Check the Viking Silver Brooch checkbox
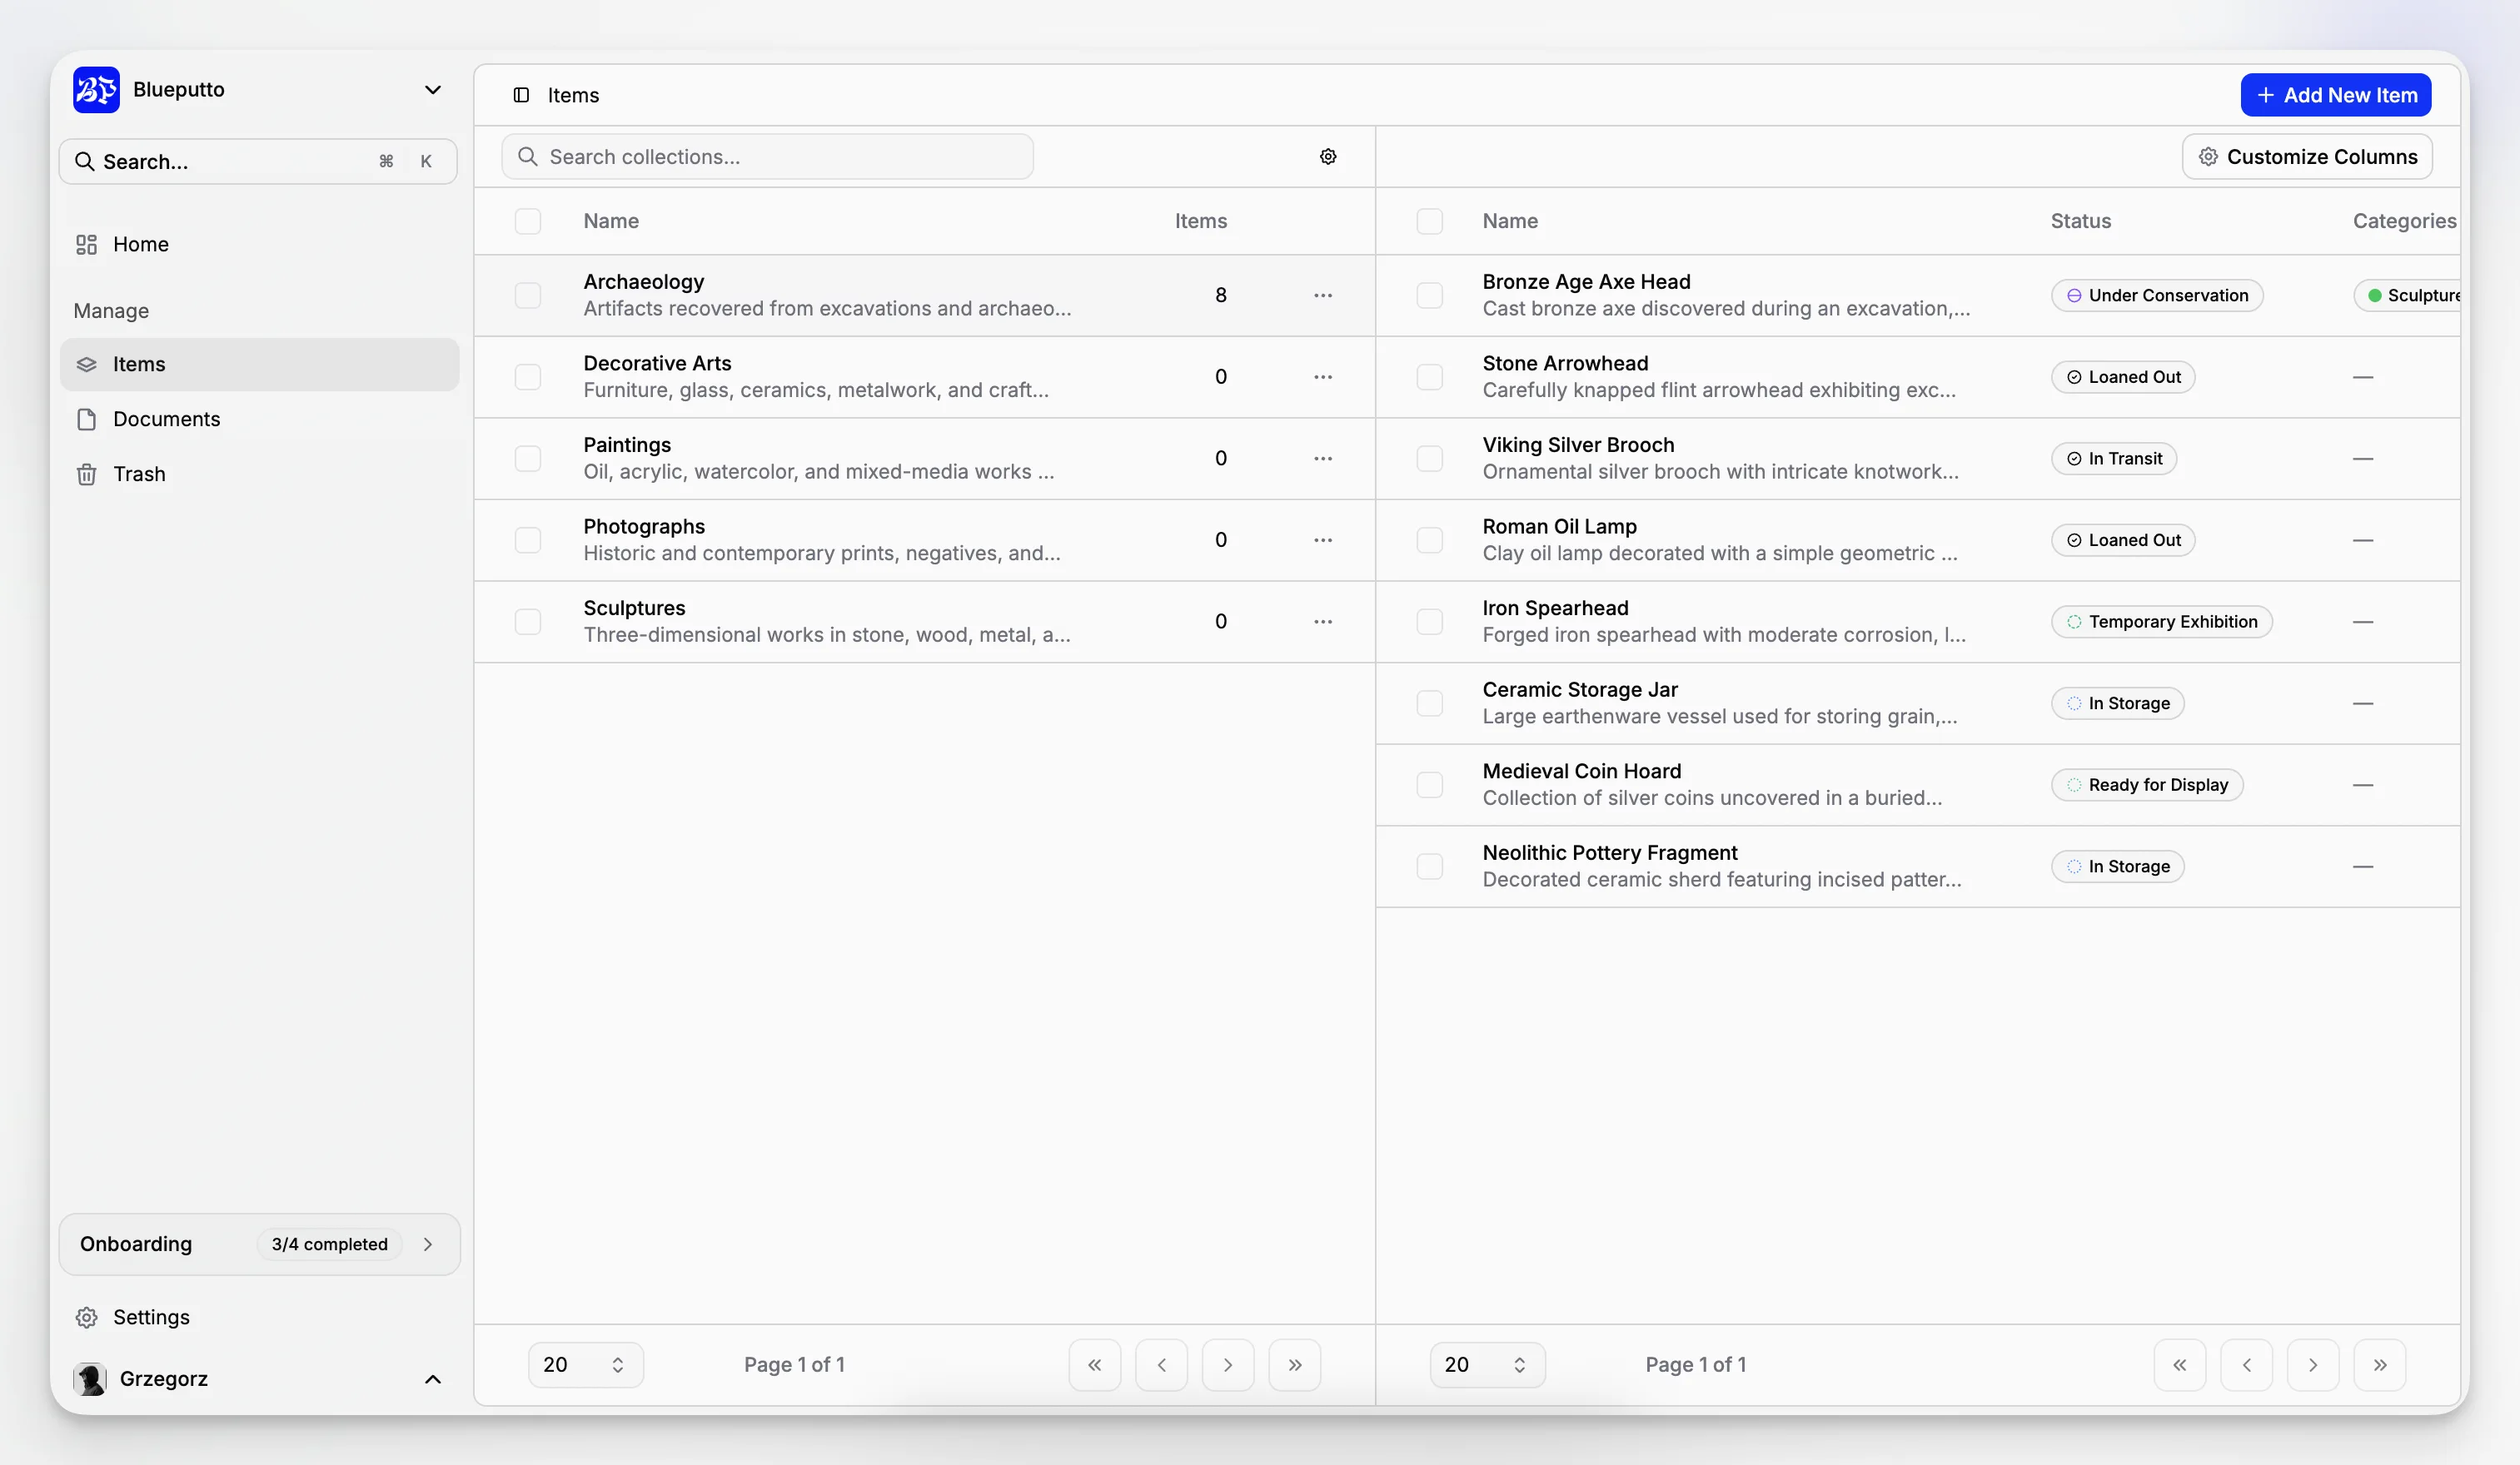This screenshot has height=1465, width=2520. (x=1430, y=459)
